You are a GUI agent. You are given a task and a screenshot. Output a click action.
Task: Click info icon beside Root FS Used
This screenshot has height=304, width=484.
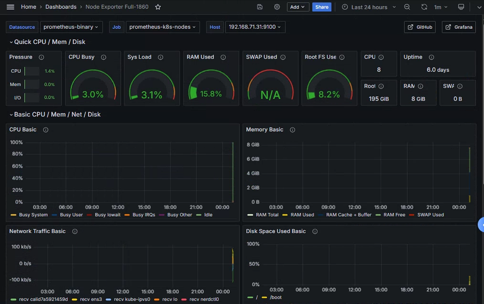[342, 57]
